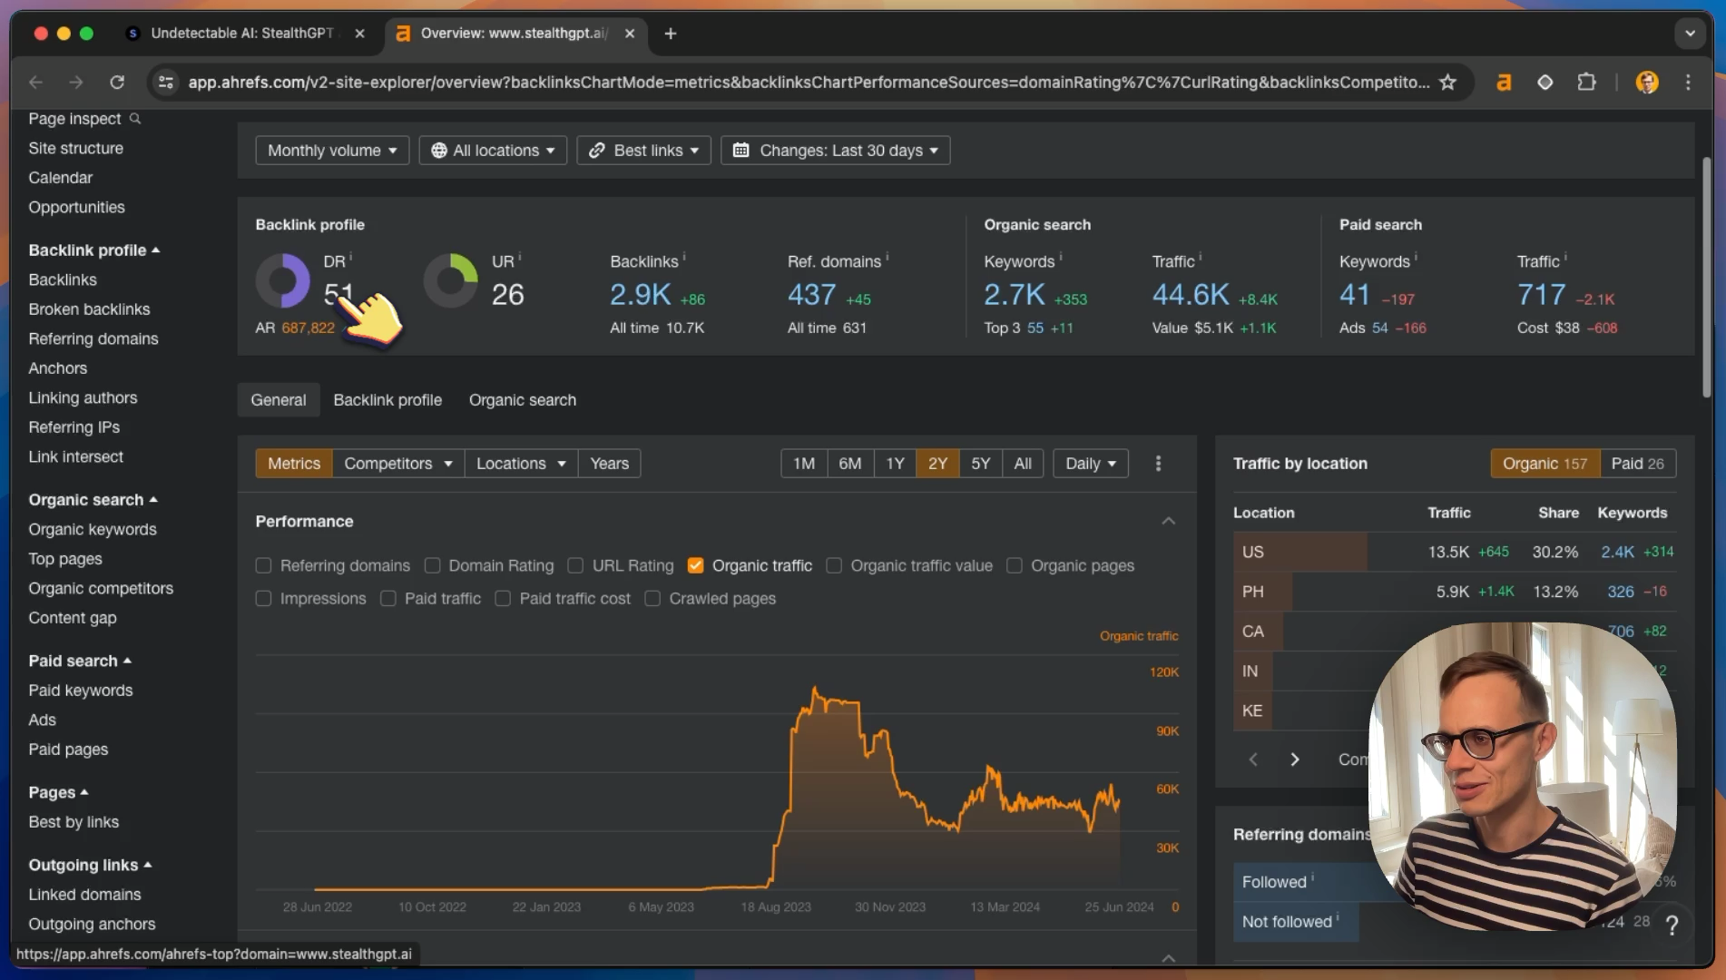Open the Chrome profile avatar
Screen dimensions: 1726x980
coord(1647,83)
